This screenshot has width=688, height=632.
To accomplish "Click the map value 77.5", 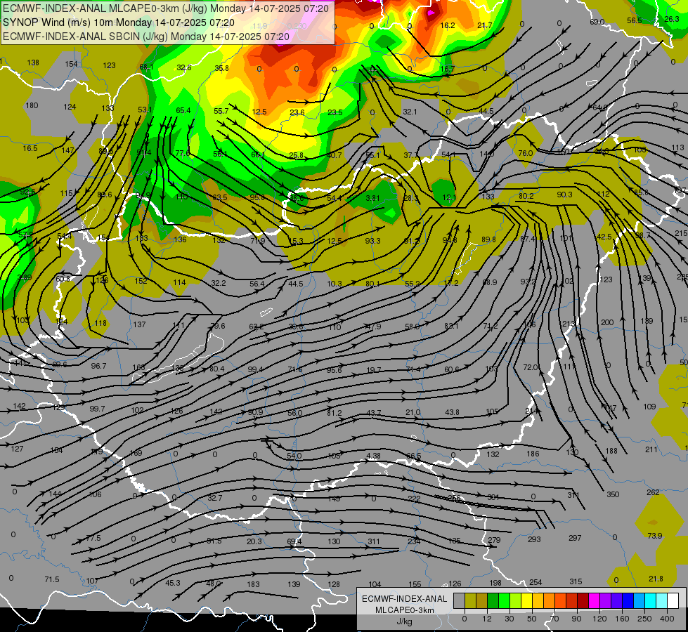I will tap(93, 538).
